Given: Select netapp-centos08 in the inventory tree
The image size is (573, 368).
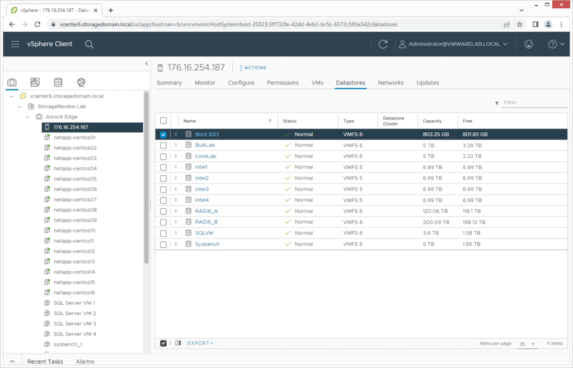Looking at the screenshot, I should coord(75,210).
